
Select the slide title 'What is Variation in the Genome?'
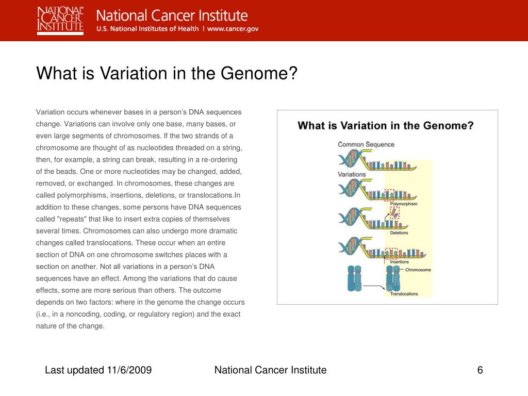click(167, 73)
